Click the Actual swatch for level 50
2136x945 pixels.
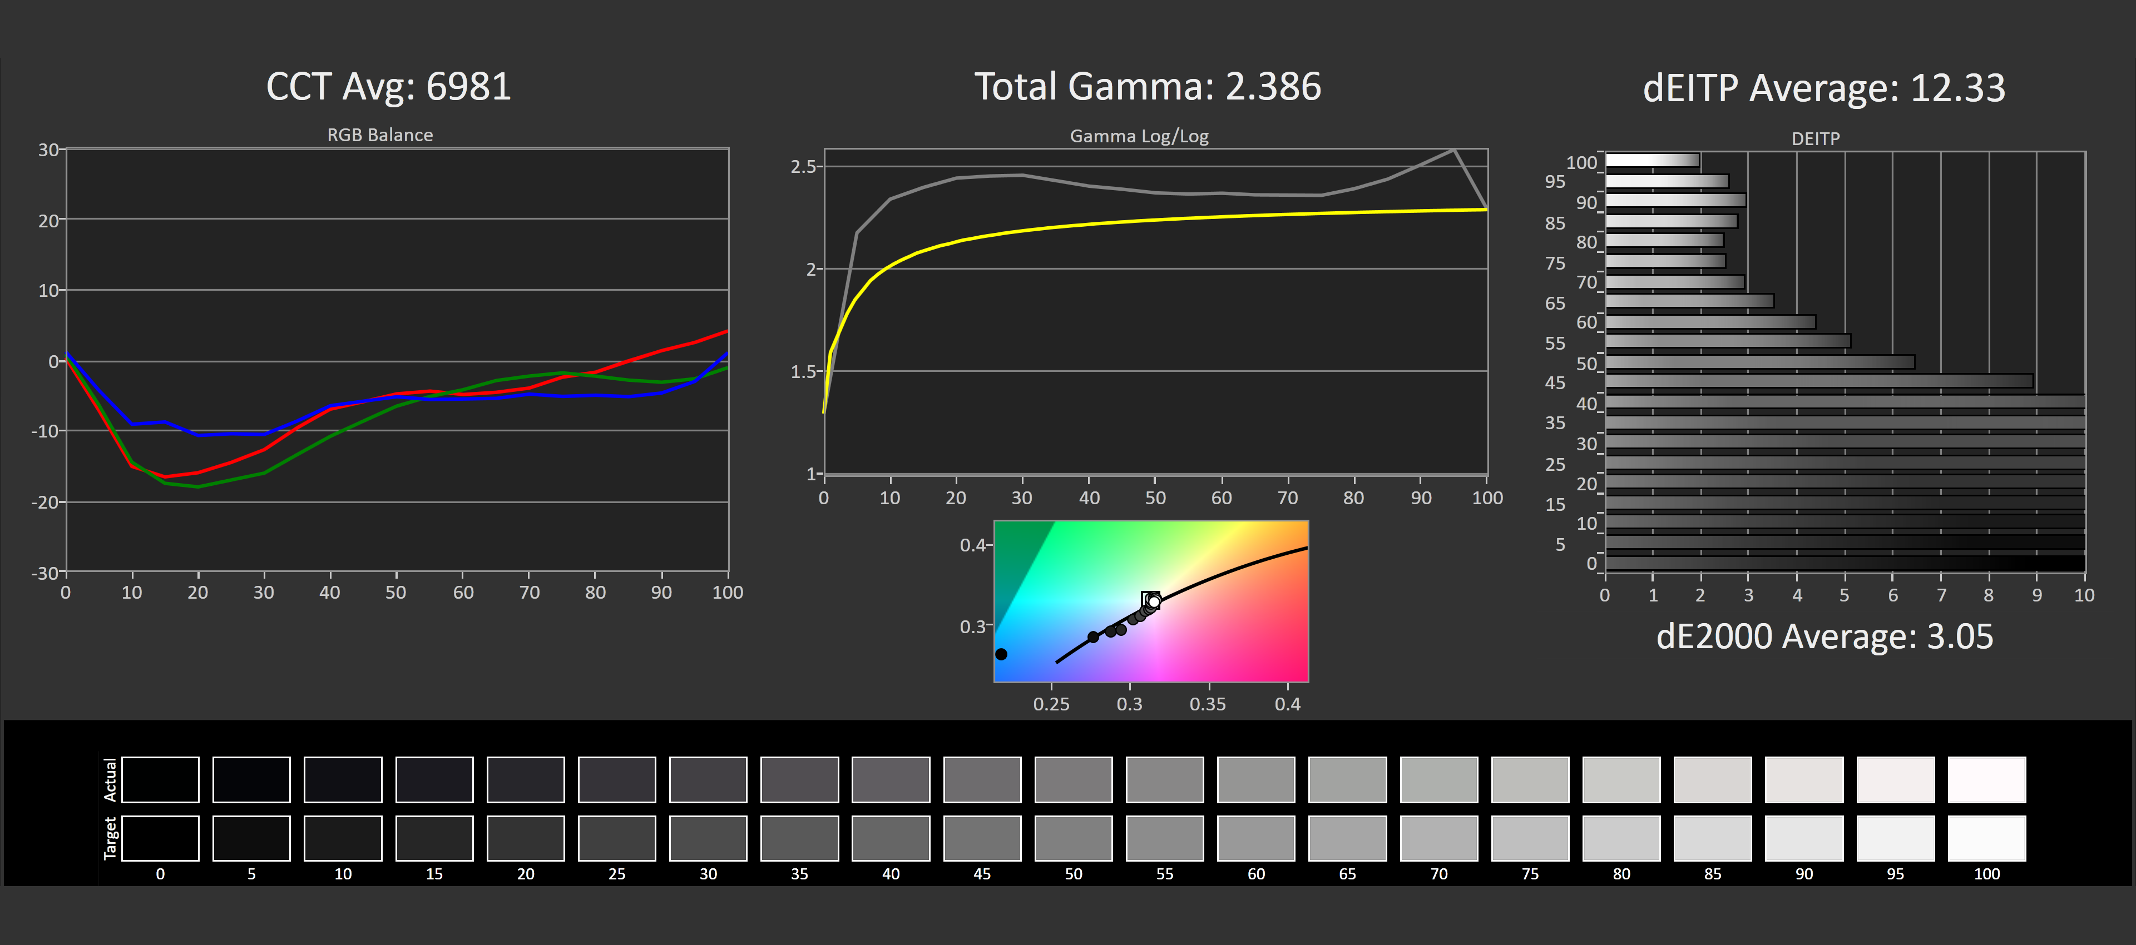[x=1073, y=779]
